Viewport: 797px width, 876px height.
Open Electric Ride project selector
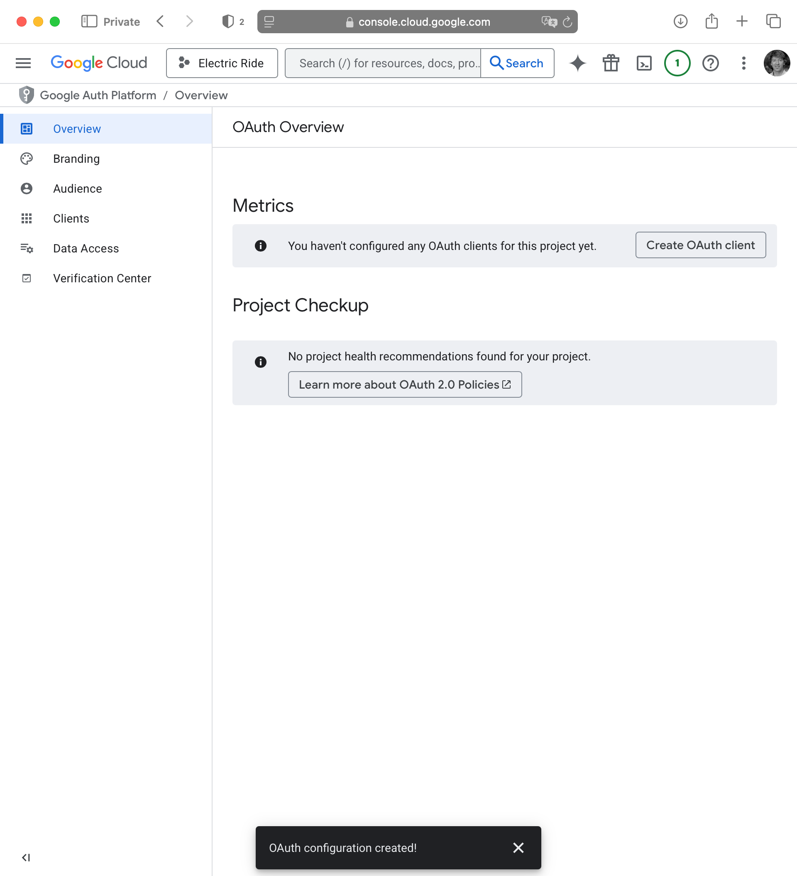tap(222, 63)
